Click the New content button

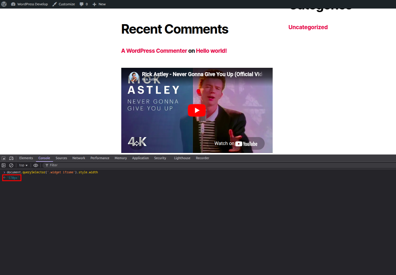(x=99, y=4)
